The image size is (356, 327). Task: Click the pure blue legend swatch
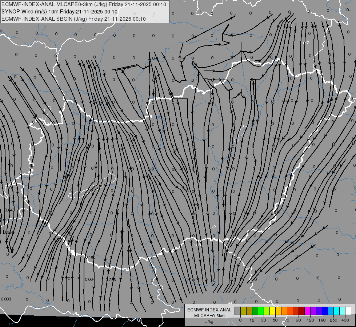coord(325,311)
